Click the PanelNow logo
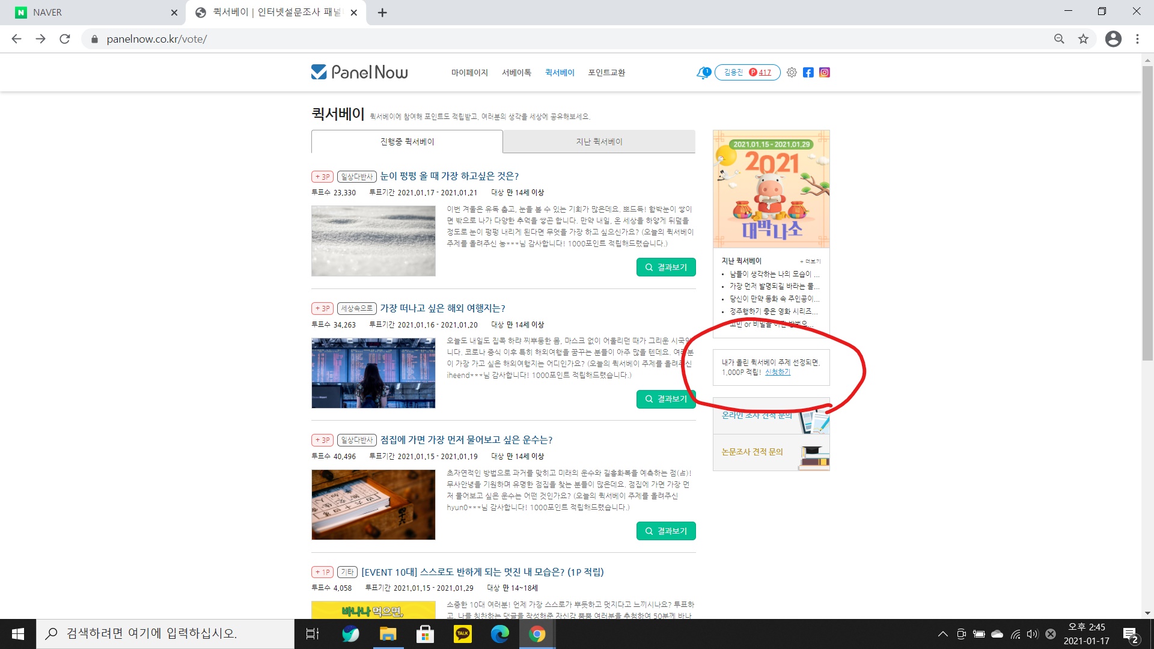This screenshot has height=649, width=1154. click(359, 73)
